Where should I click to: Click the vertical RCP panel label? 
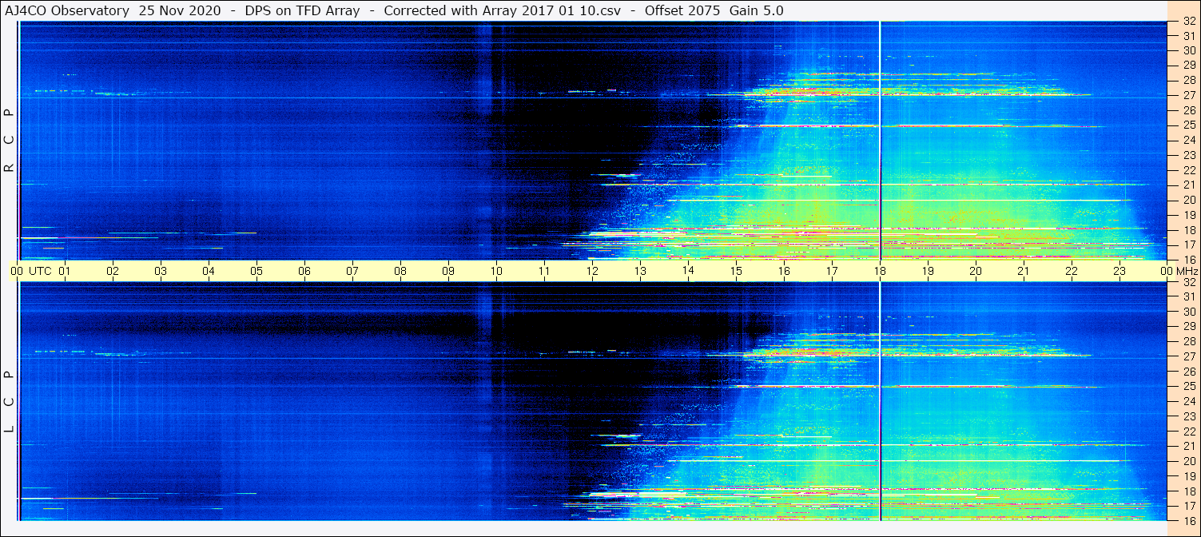(x=10, y=140)
